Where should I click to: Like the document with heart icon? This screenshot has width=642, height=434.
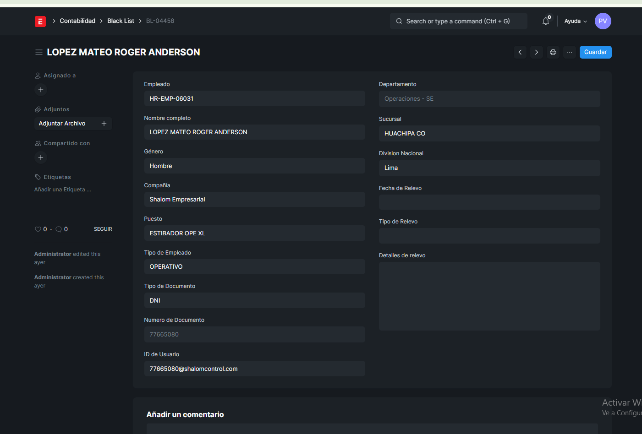[x=38, y=229]
